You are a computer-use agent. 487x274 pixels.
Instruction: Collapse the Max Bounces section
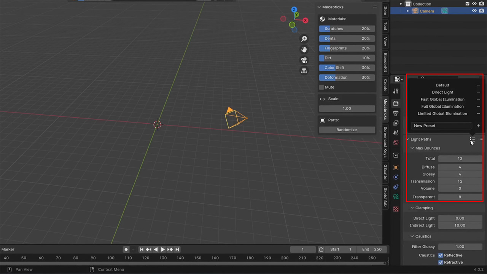pyautogui.click(x=412, y=148)
